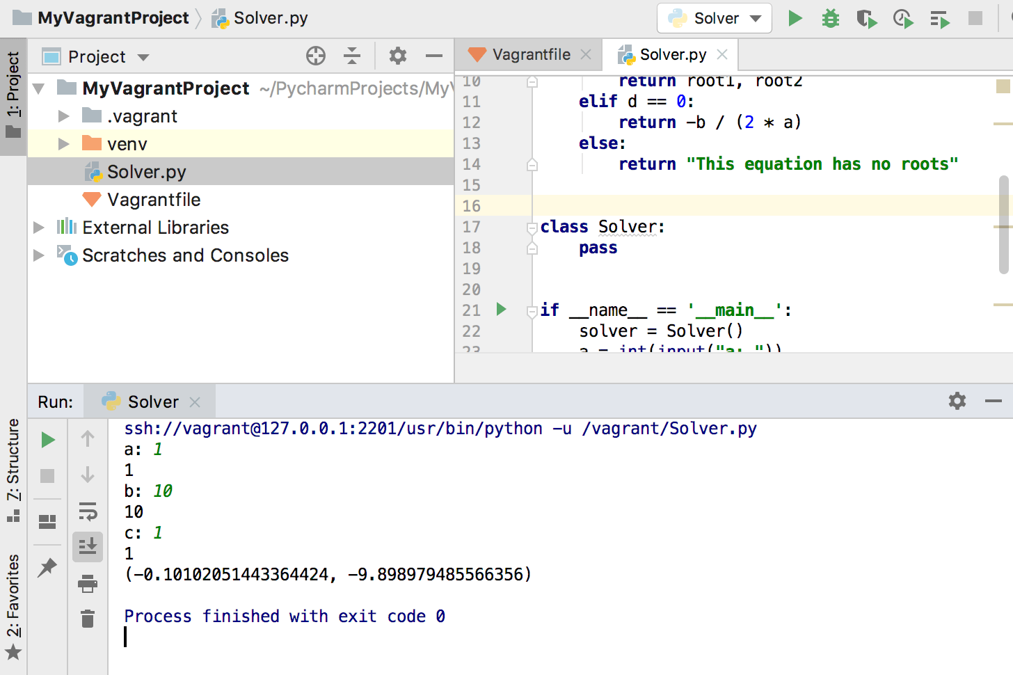Toggle soft-wrap in the console
The height and width of the screenshot is (675, 1013).
[88, 511]
